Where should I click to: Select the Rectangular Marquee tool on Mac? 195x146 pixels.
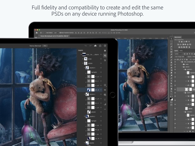(x=171, y=41)
